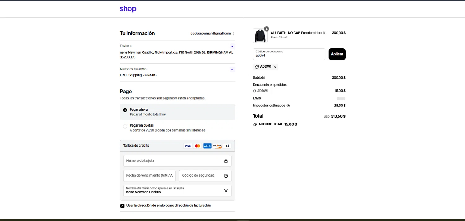
Task: Click the codesnewman@gmail.com email text
Action: coord(210,34)
